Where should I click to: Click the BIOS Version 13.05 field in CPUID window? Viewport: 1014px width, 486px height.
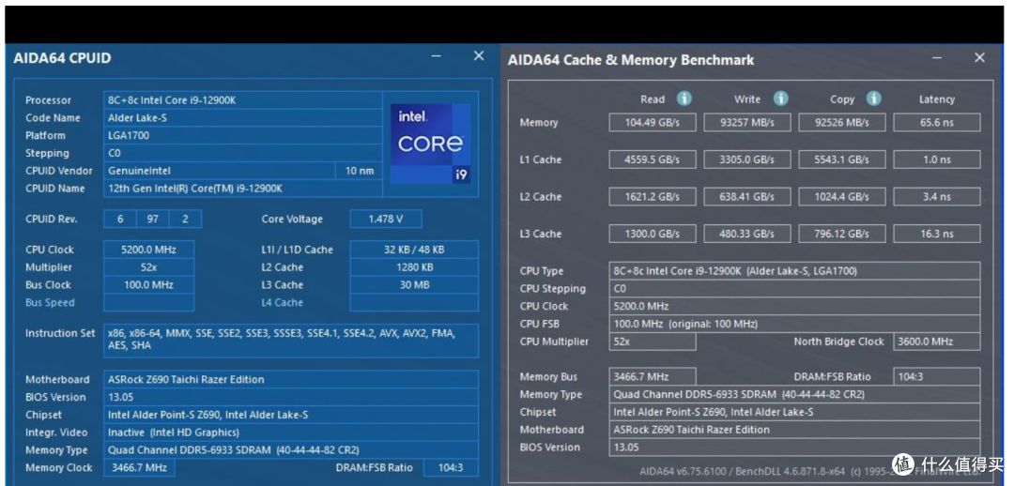(291, 397)
